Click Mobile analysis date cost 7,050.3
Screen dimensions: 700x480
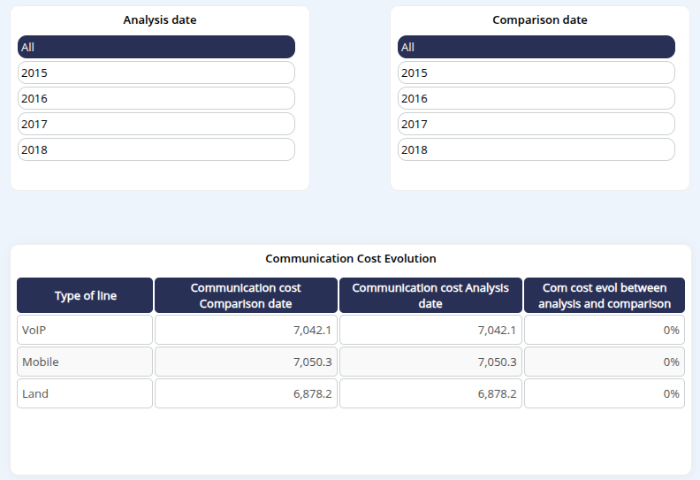point(430,362)
